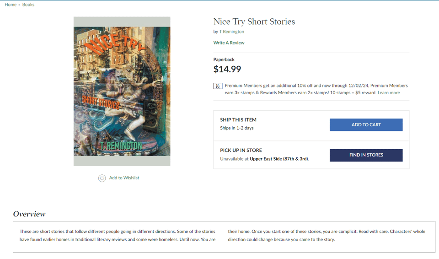Go to the Home breadcrumb
Image resolution: width=439 pixels, height=259 pixels.
tap(11, 5)
